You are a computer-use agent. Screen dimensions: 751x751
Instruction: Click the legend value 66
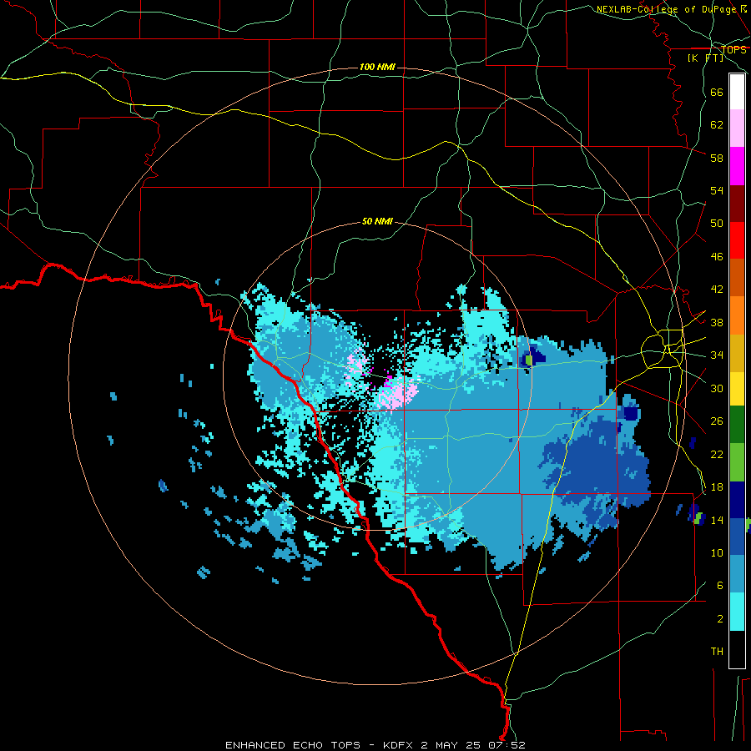tap(717, 93)
